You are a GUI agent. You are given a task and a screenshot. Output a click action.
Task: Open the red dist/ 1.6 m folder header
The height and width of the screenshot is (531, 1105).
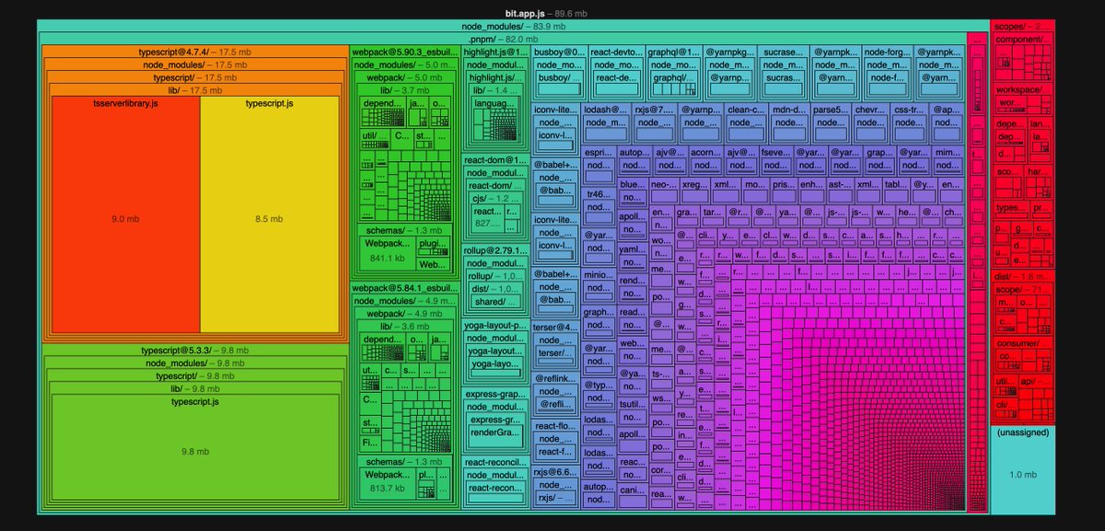click(1022, 276)
